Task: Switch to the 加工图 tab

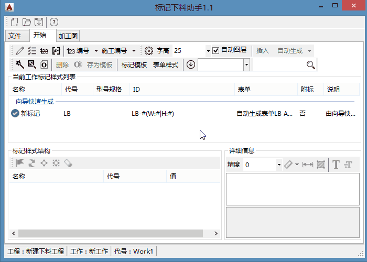Action: [68, 36]
